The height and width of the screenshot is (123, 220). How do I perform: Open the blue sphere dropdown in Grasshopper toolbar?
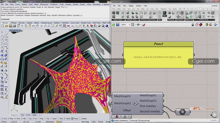217,25
